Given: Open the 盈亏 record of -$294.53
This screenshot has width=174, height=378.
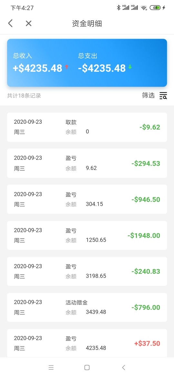Looking at the screenshot, I should pyautogui.click(x=87, y=163).
